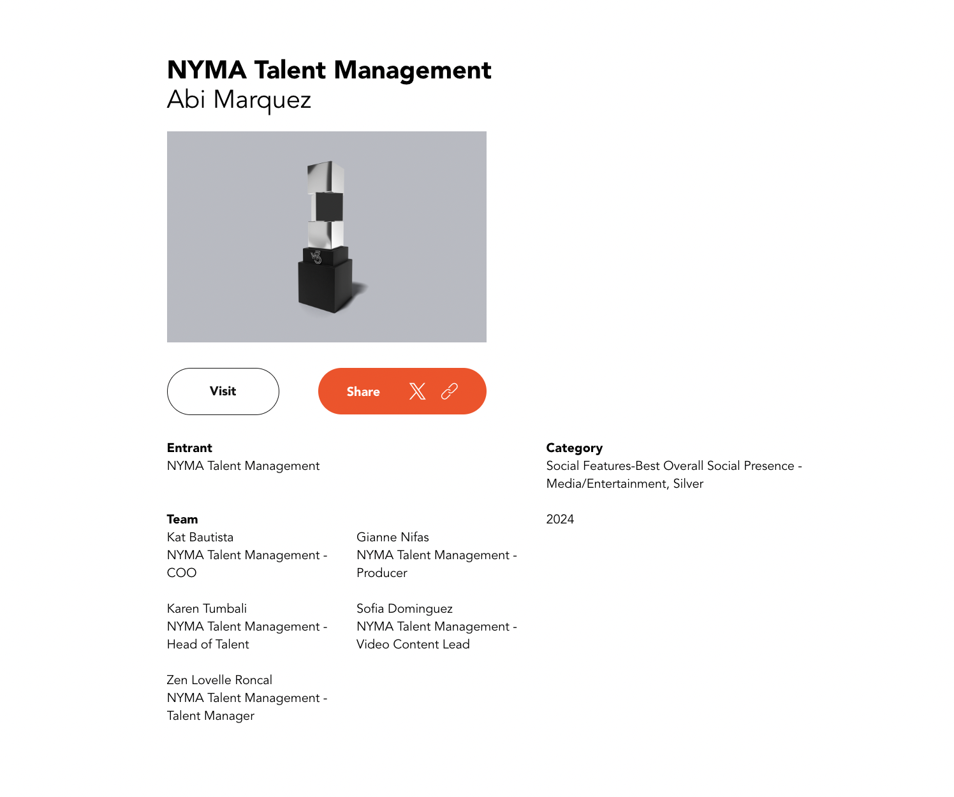954x797 pixels.
Task: Click the Share label on orange button
Action: [x=363, y=391]
